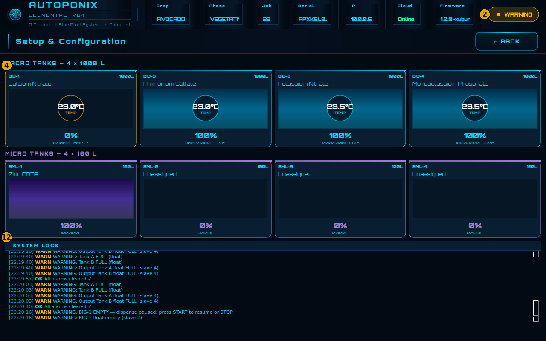This screenshot has width=546, height=341.
Task: Click the BIG-3 1000/1000L LIVE status
Action: (206, 143)
